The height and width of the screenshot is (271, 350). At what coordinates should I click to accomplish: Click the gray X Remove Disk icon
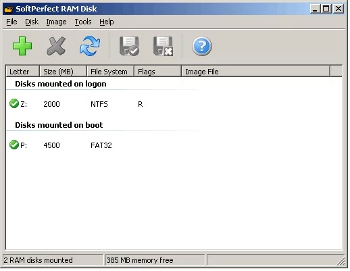coord(56,46)
